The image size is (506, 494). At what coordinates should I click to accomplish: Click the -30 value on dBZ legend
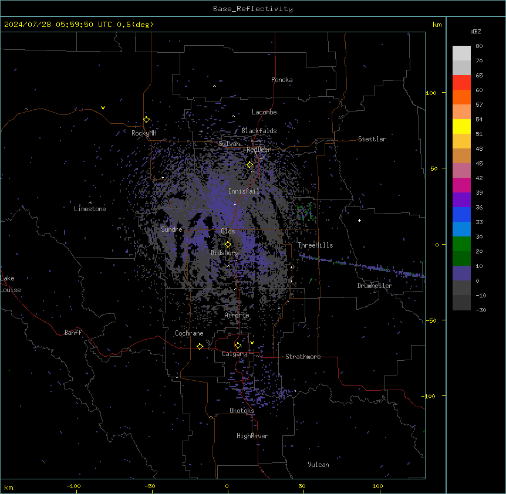tap(481, 310)
